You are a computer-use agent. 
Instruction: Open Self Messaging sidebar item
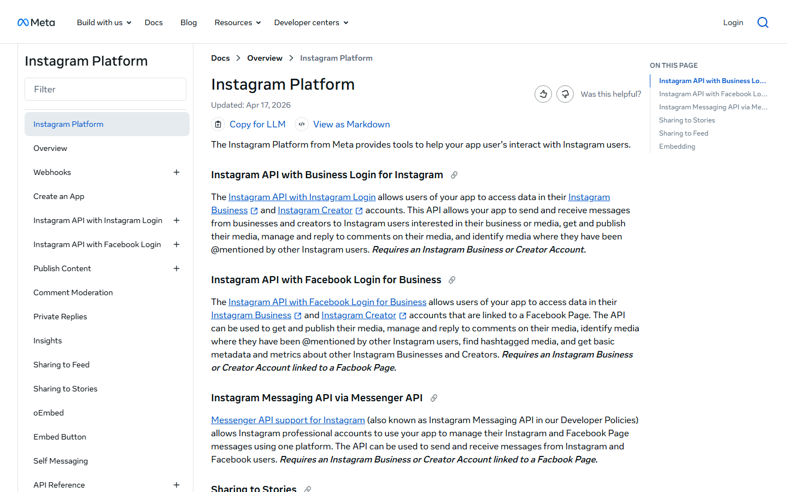pos(61,461)
